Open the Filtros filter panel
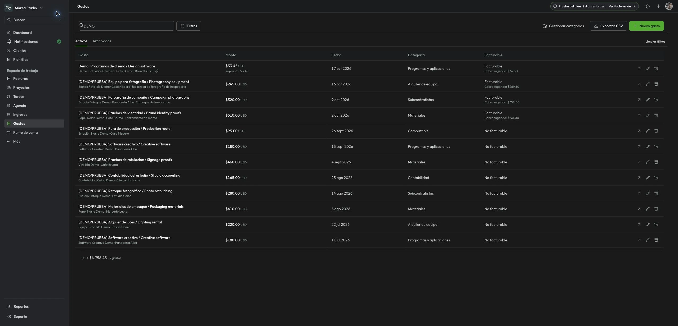This screenshot has height=326, width=678. tap(189, 26)
